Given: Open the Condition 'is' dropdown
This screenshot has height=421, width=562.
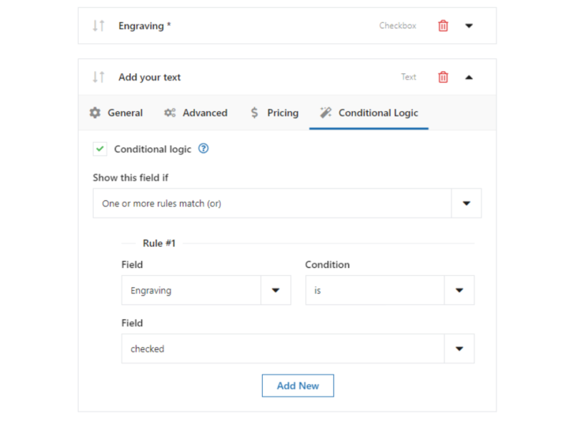Looking at the screenshot, I should tap(390, 290).
